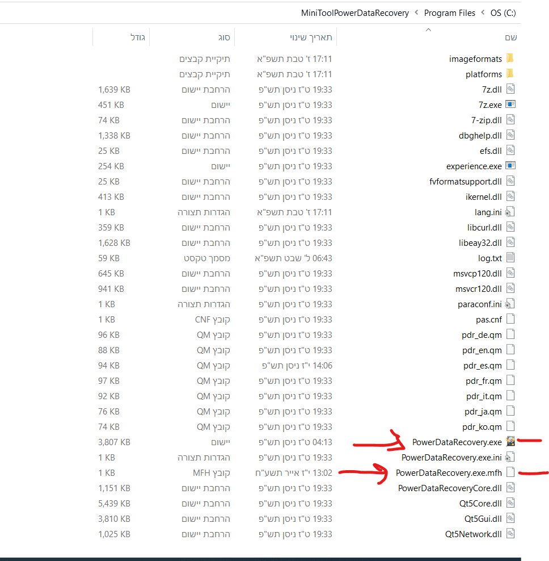Click the ikernel.dll file icon
549x561 pixels.
(510, 196)
